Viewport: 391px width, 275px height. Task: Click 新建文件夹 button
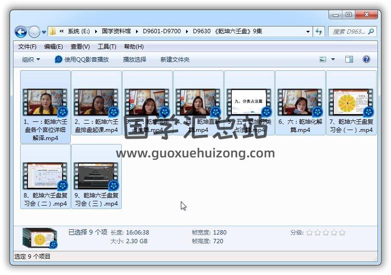click(x=175, y=59)
